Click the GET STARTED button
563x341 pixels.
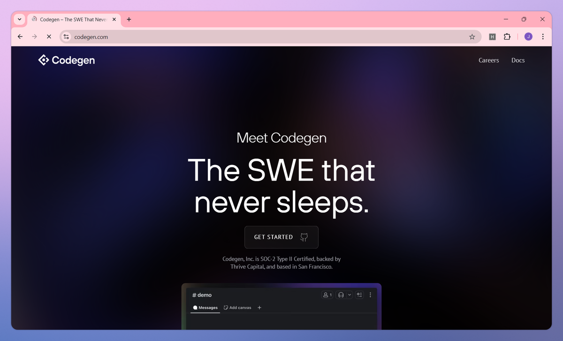pyautogui.click(x=281, y=237)
